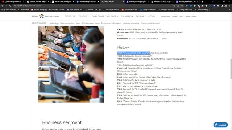This screenshot has width=232, height=130.
Task: Open the Extensions puzzle piece icon
Action: click(x=218, y=6)
